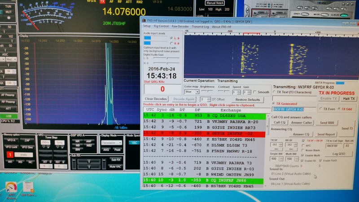Adjust the TX DF spinner arrows
The height and width of the screenshot is (202, 359).
[281, 145]
